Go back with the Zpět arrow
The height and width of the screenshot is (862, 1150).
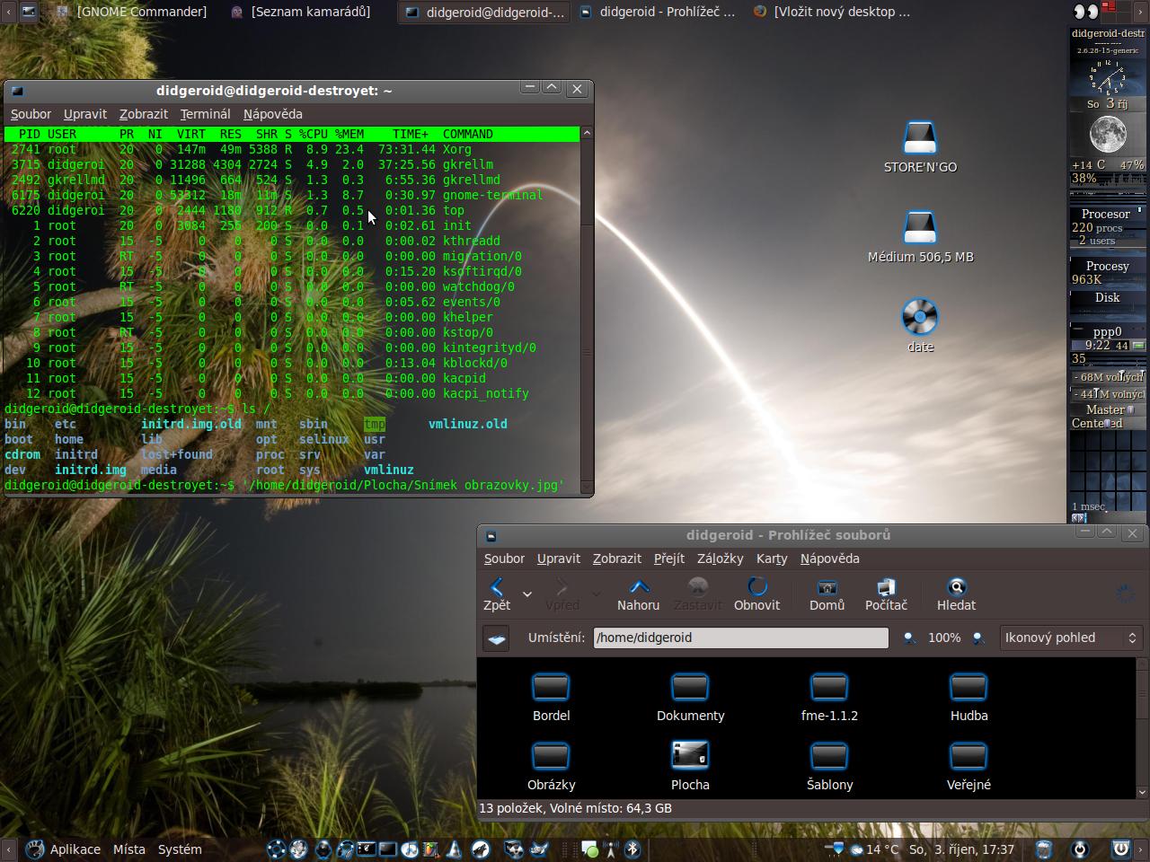(496, 594)
